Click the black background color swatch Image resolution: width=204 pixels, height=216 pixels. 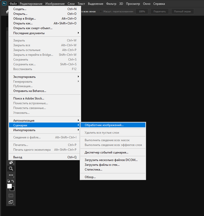(x=13, y=189)
